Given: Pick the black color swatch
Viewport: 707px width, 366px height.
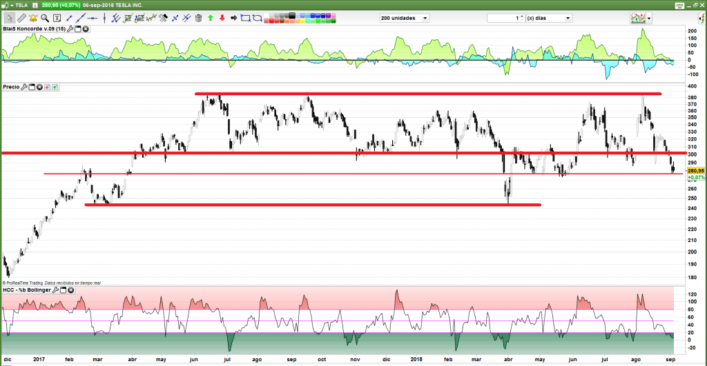Looking at the screenshot, I should [293, 16].
